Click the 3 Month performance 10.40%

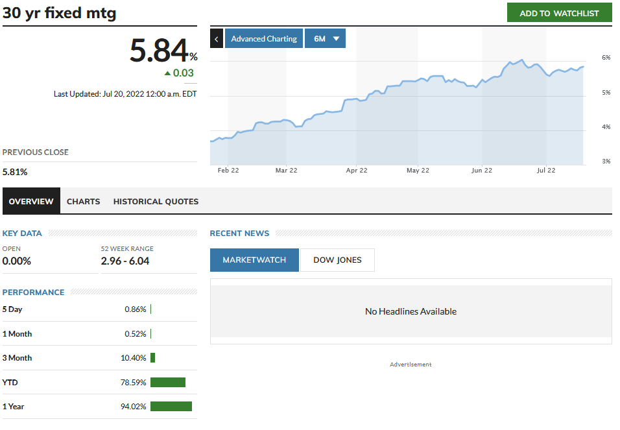coord(133,357)
